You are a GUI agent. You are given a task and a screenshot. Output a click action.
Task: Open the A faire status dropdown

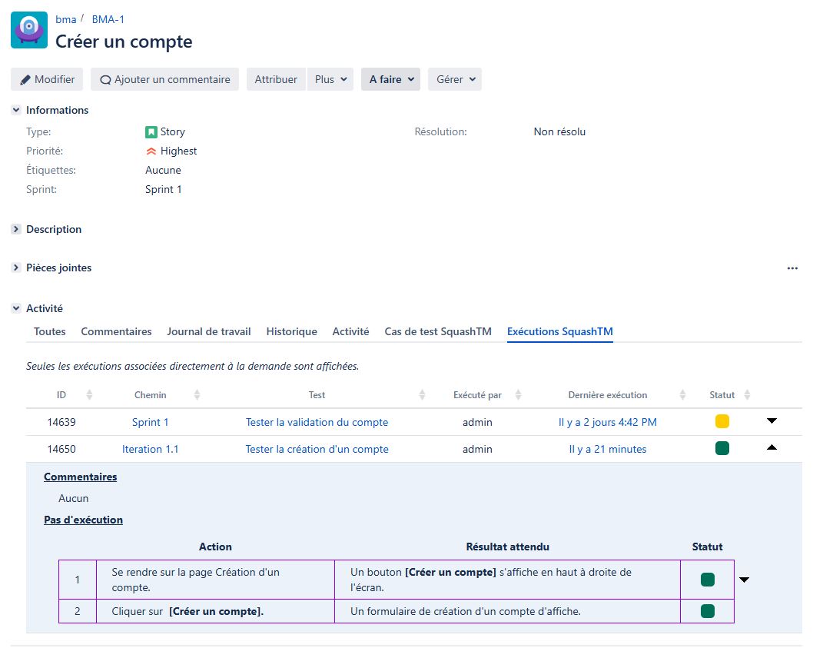(x=390, y=79)
